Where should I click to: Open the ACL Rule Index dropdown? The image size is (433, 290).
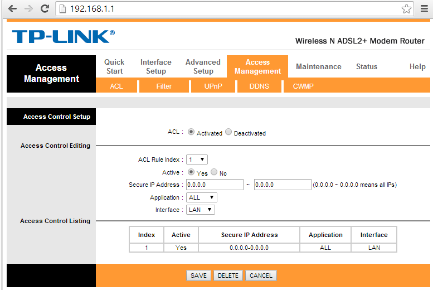pyautogui.click(x=197, y=159)
